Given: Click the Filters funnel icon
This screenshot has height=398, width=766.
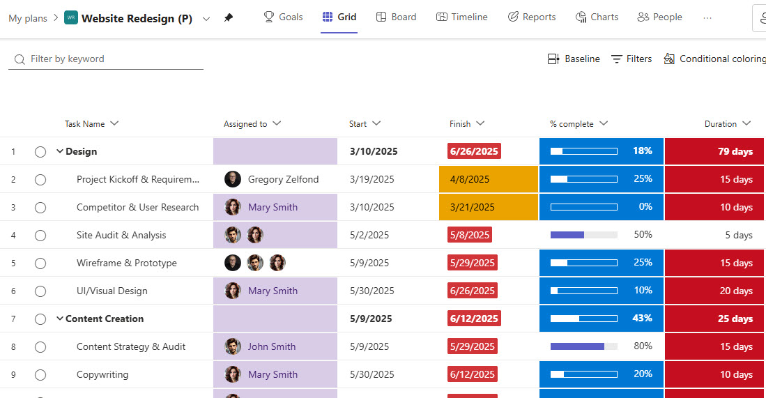Looking at the screenshot, I should tap(617, 59).
